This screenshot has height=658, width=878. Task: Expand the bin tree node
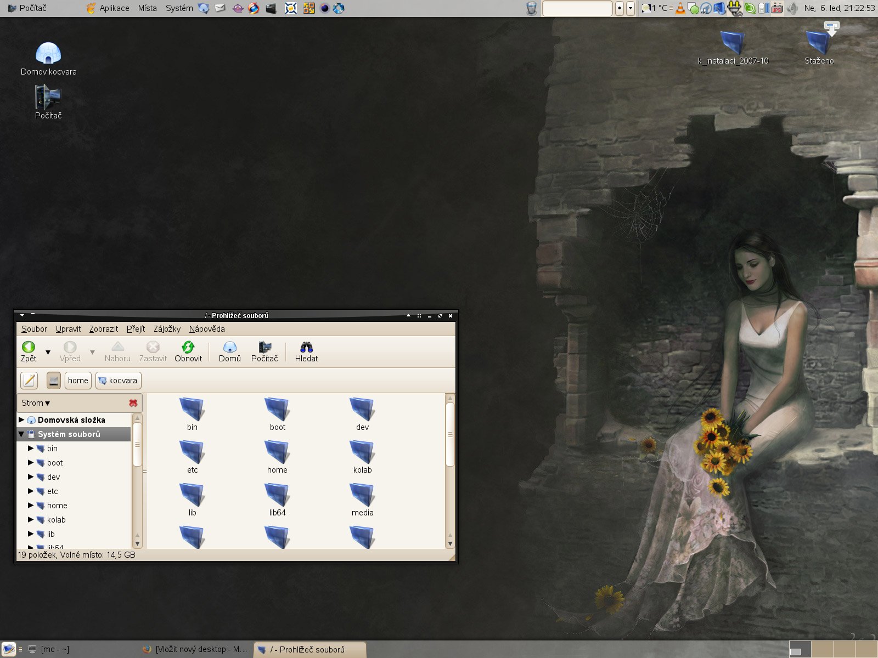(x=31, y=448)
